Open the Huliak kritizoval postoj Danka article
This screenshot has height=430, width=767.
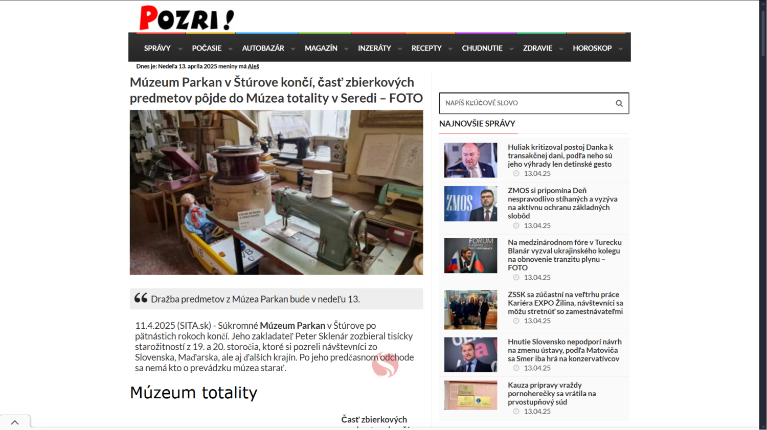pyautogui.click(x=560, y=155)
